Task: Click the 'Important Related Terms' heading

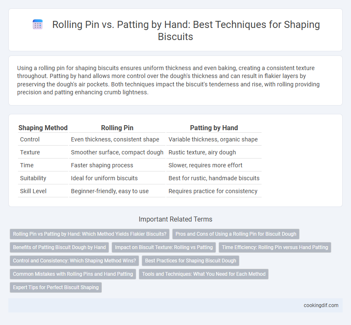Action: click(x=175, y=219)
